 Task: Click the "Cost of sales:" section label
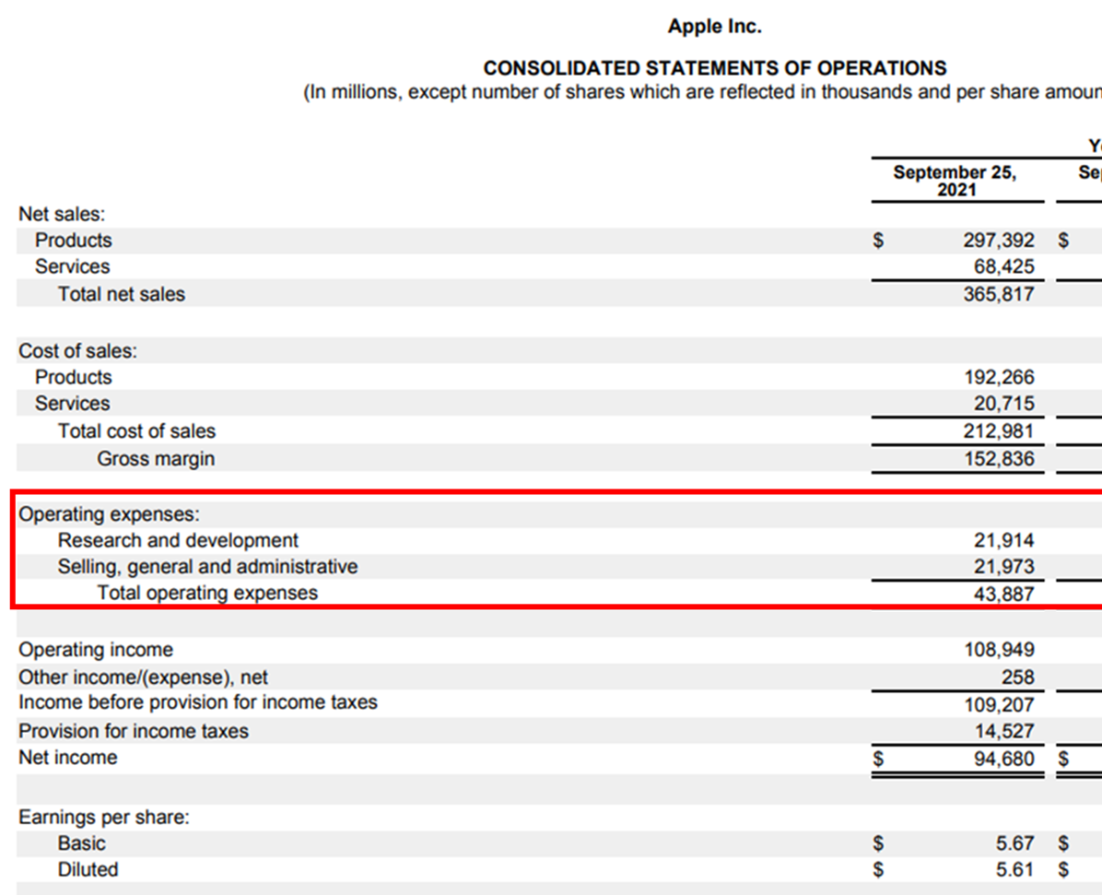coord(78,351)
